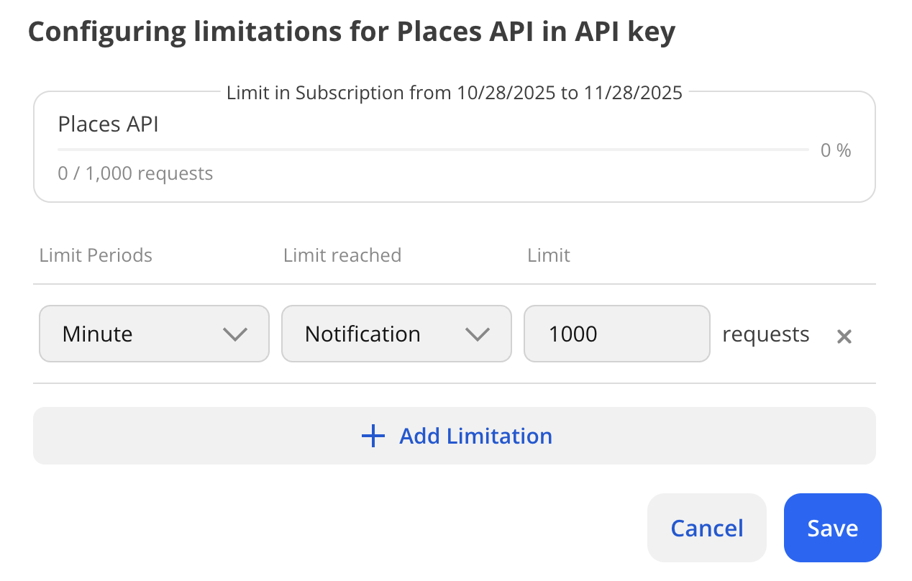
Task: Open the Limit reached dropdown showing Notification
Action: point(396,334)
